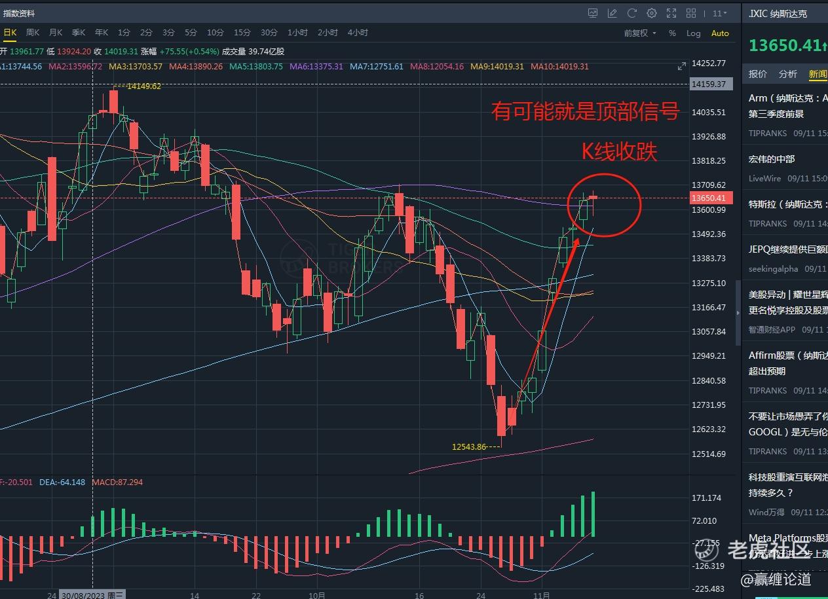Switch to 1小时 timeframe
This screenshot has height=599, width=828.
(x=297, y=32)
